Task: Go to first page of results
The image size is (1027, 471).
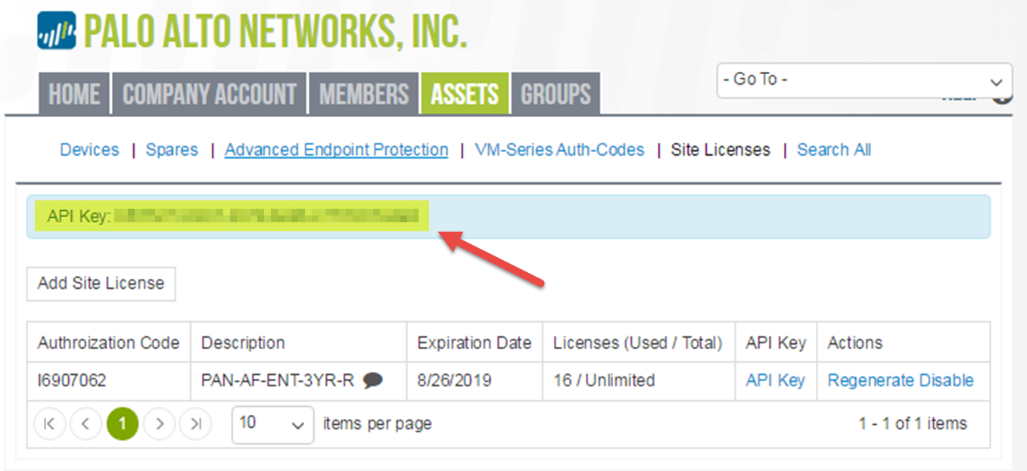Action: click(49, 424)
